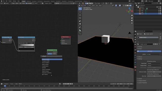Click navigation gizmo Z axis ball
This screenshot has height=91, width=162.
(129, 8)
